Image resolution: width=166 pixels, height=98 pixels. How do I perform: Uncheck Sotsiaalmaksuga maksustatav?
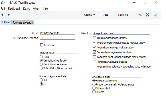pyautogui.click(x=94, y=52)
